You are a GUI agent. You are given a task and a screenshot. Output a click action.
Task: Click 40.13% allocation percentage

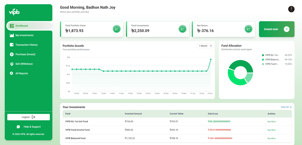point(288,60)
